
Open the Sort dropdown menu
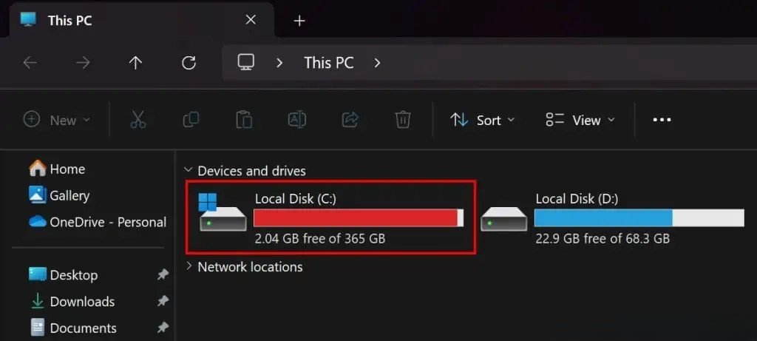(x=483, y=120)
